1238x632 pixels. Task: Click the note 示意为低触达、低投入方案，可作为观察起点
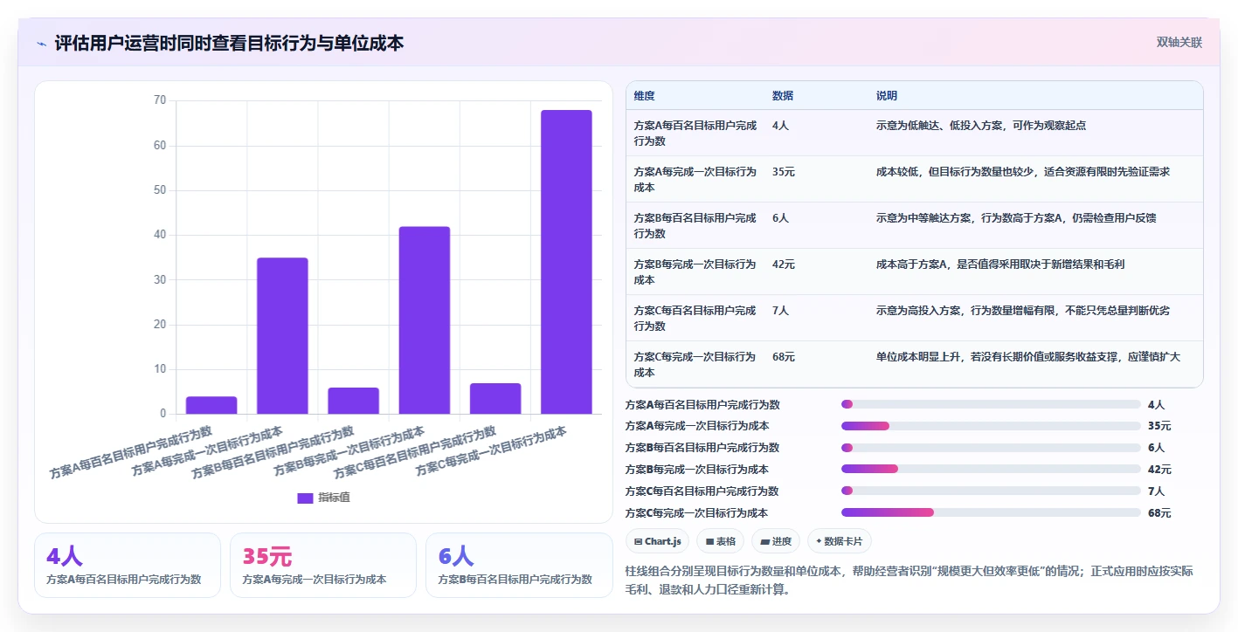pyautogui.click(x=981, y=126)
